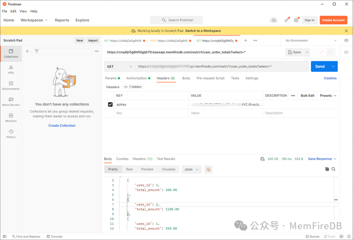
Task: Show the 7 hidden headers
Action: pyautogui.click(x=133, y=87)
